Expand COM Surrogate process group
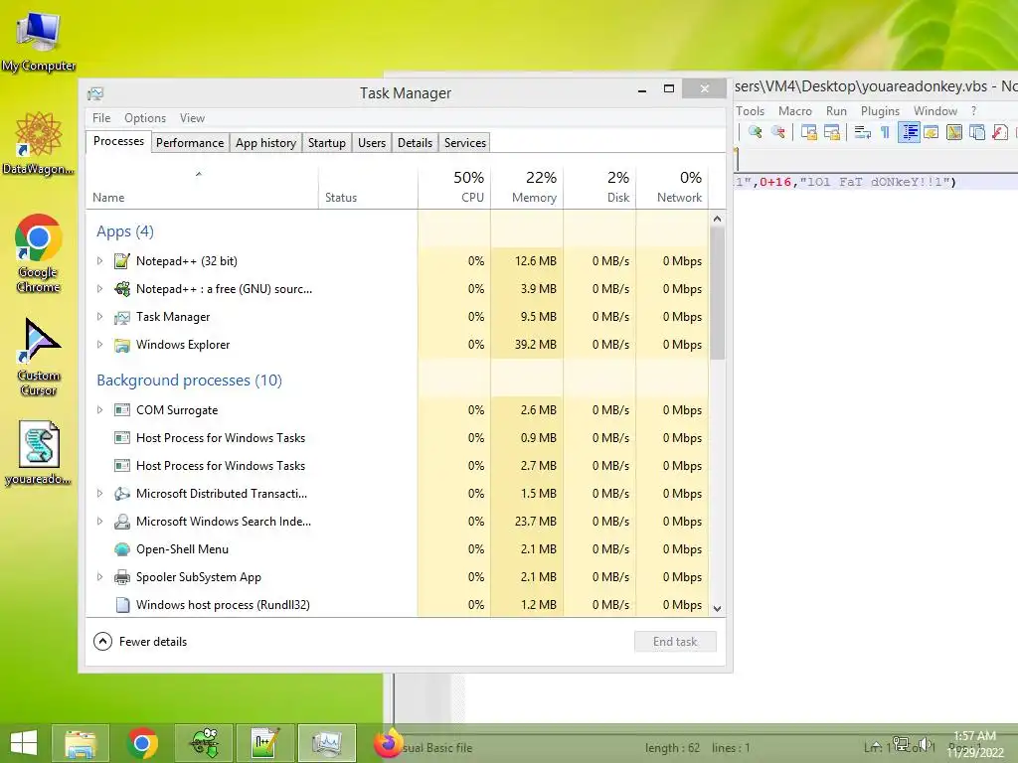The image size is (1018, 763). (x=99, y=410)
